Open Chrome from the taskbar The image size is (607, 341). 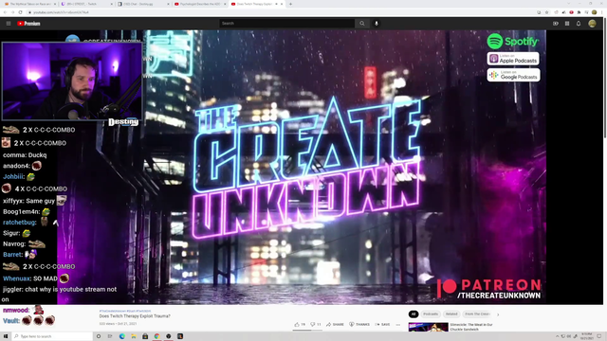click(156, 336)
